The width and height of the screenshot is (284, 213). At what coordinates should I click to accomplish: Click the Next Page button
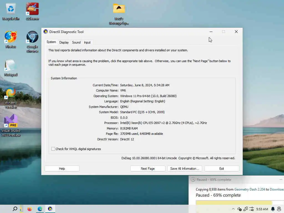pyautogui.click(x=148, y=169)
